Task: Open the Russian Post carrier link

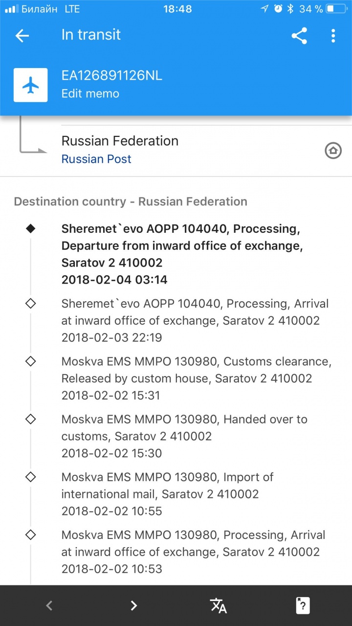Action: pyautogui.click(x=96, y=159)
